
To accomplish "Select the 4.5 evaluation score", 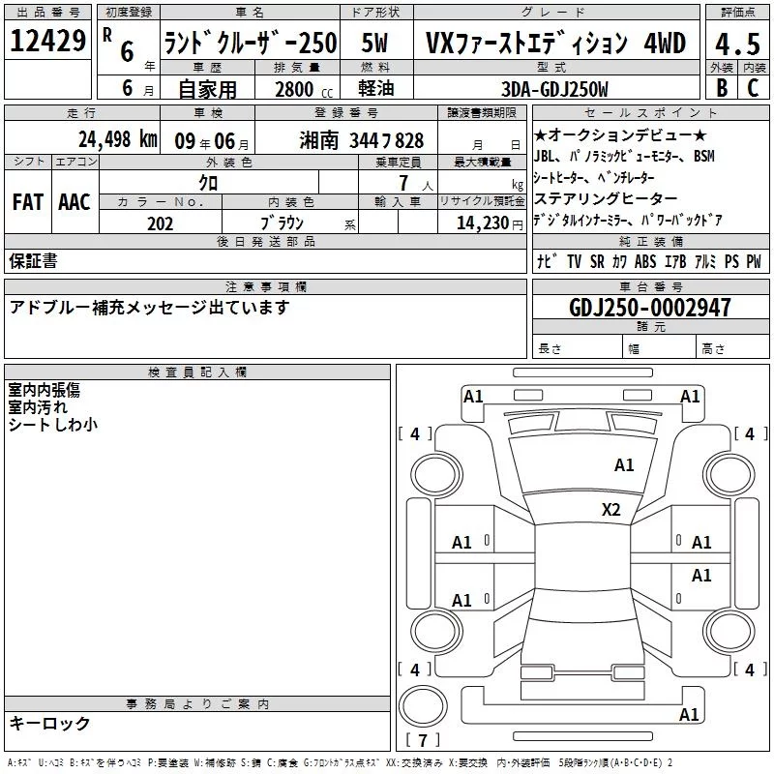I will tap(737, 44).
